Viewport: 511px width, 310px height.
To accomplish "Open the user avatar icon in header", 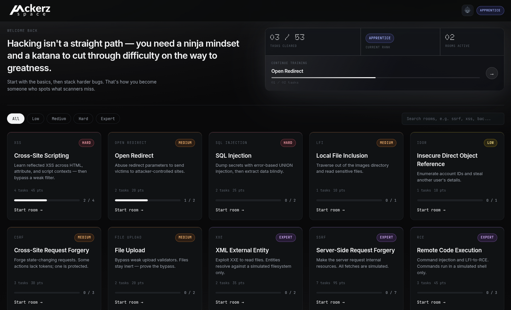I will [468, 10].
